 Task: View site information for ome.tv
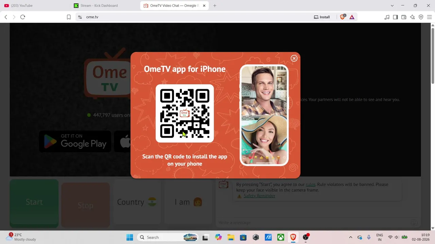click(80, 17)
